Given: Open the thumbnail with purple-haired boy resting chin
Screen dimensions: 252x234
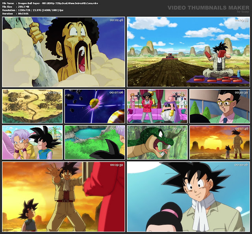Looking at the screenshot, I should 32,142.
